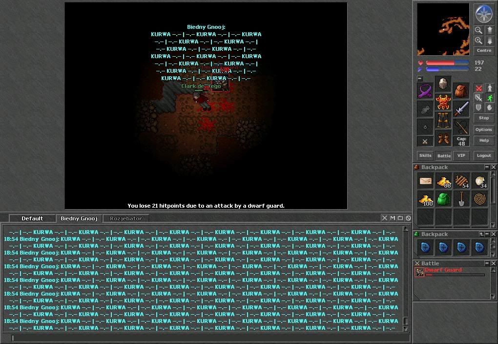Image resolution: width=498 pixels, height=344 pixels.
Task: Minimize the Battle window
Action: 487,263
